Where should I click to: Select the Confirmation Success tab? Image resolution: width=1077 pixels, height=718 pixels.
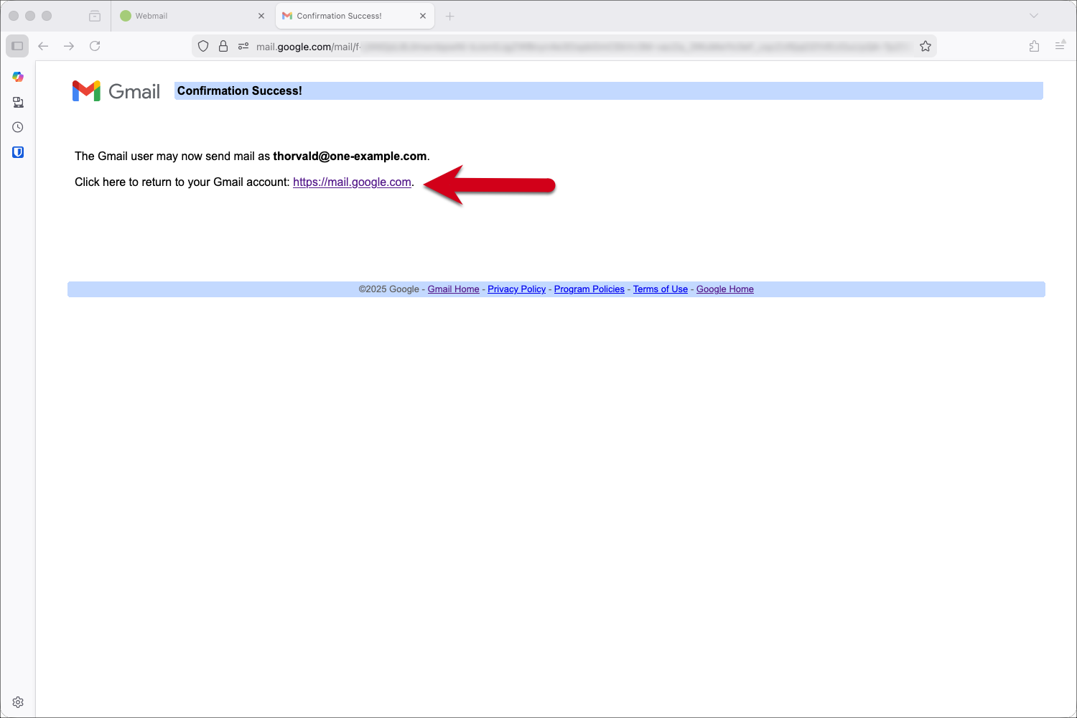tap(345, 15)
